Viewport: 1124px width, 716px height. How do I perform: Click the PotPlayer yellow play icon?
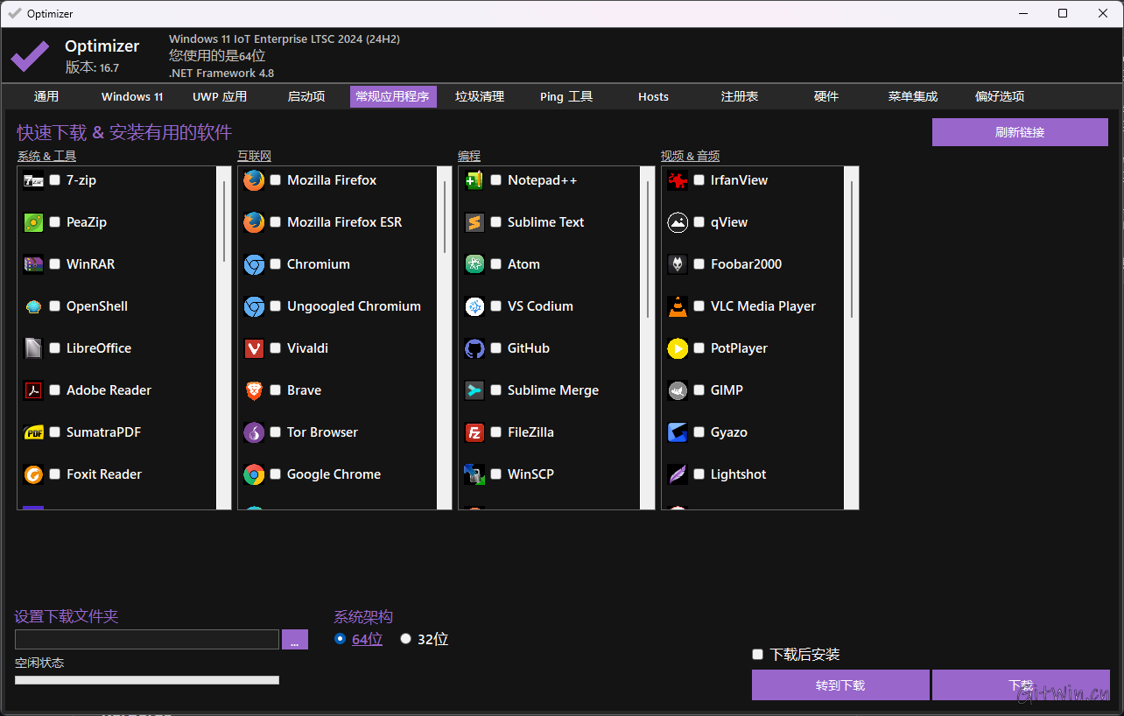tap(678, 348)
